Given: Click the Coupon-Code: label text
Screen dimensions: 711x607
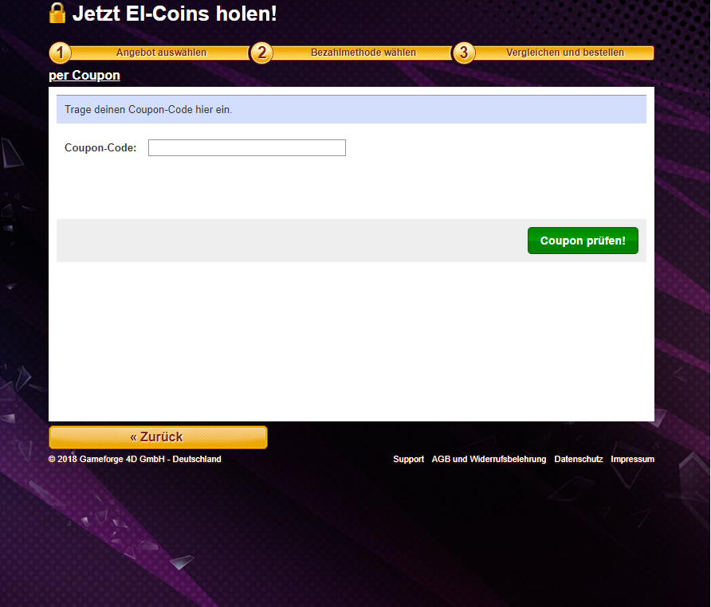Looking at the screenshot, I should pyautogui.click(x=100, y=148).
